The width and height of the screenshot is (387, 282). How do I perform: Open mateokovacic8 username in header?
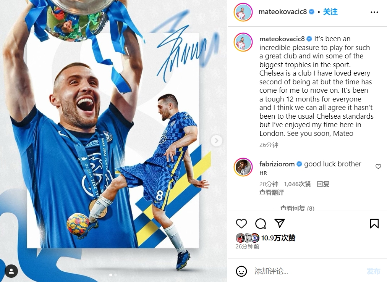283,11
